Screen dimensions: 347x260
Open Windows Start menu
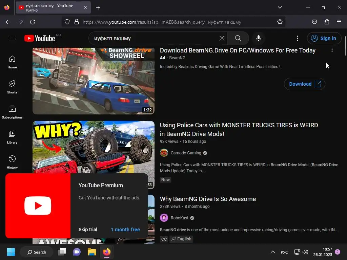coord(11,252)
